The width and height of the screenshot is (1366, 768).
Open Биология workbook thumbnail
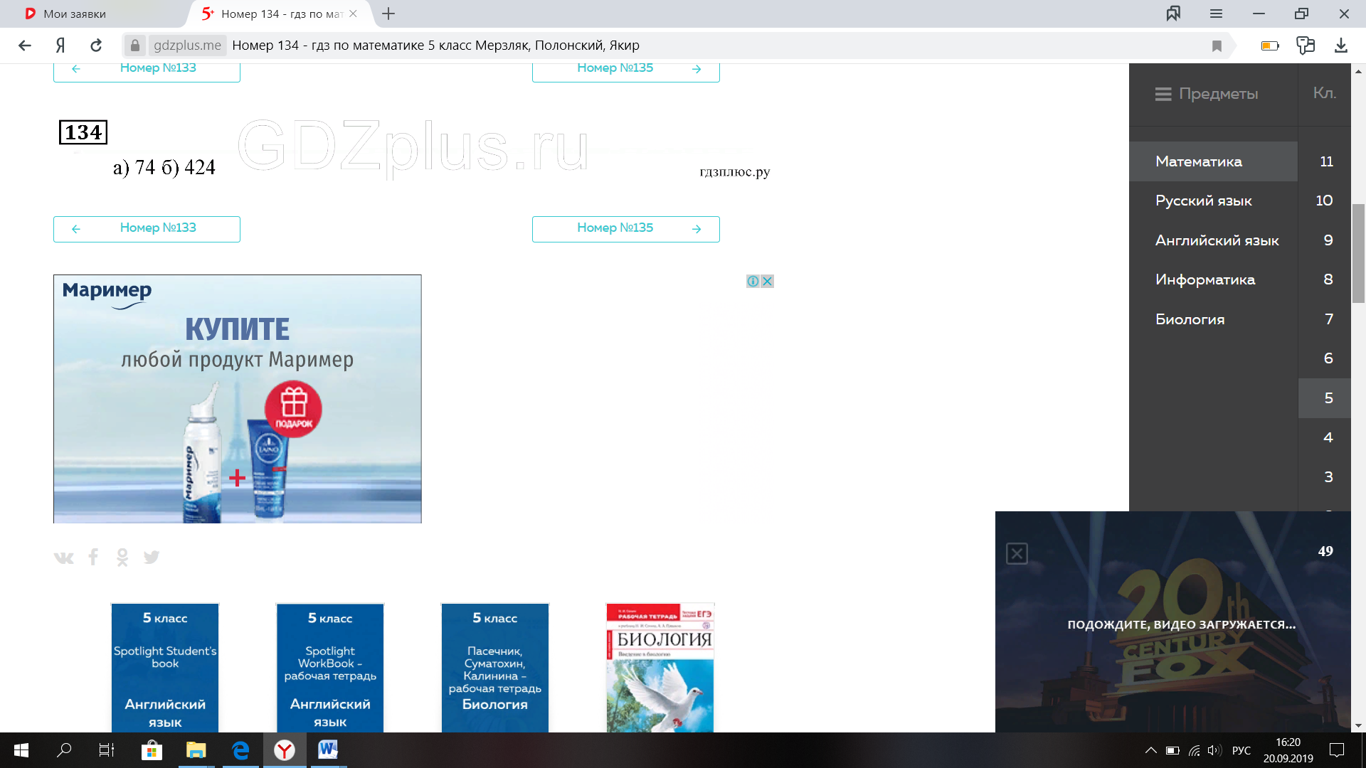tap(660, 667)
